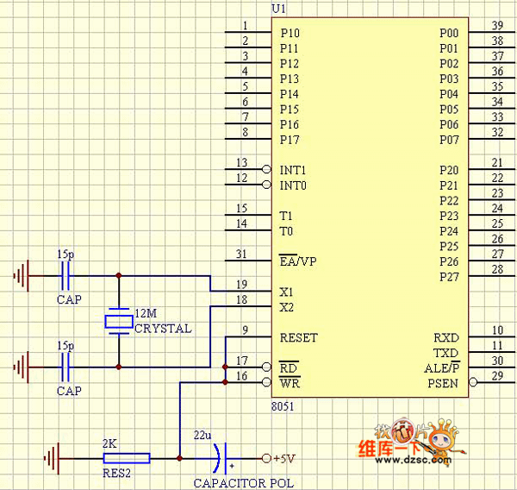The width and height of the screenshot is (517, 490).
Task: Select the 12M crystal symbol
Action: click(118, 322)
